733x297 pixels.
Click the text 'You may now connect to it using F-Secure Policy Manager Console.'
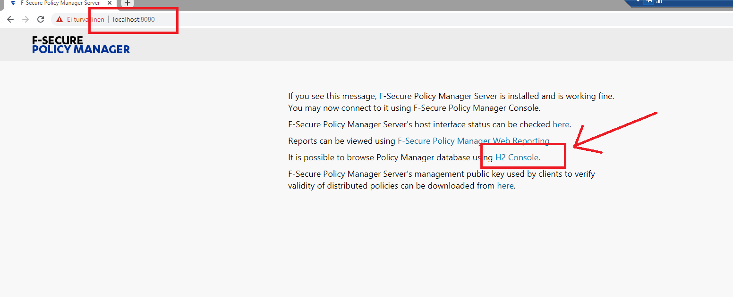coord(414,108)
